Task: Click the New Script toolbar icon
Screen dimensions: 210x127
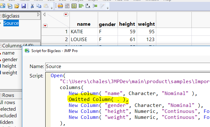Action: click(x=10, y=6)
